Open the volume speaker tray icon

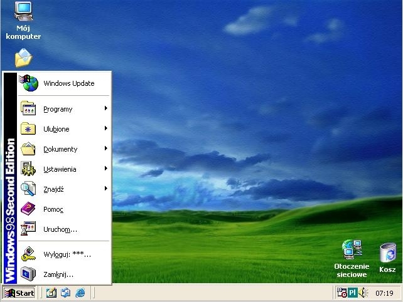[x=363, y=293]
